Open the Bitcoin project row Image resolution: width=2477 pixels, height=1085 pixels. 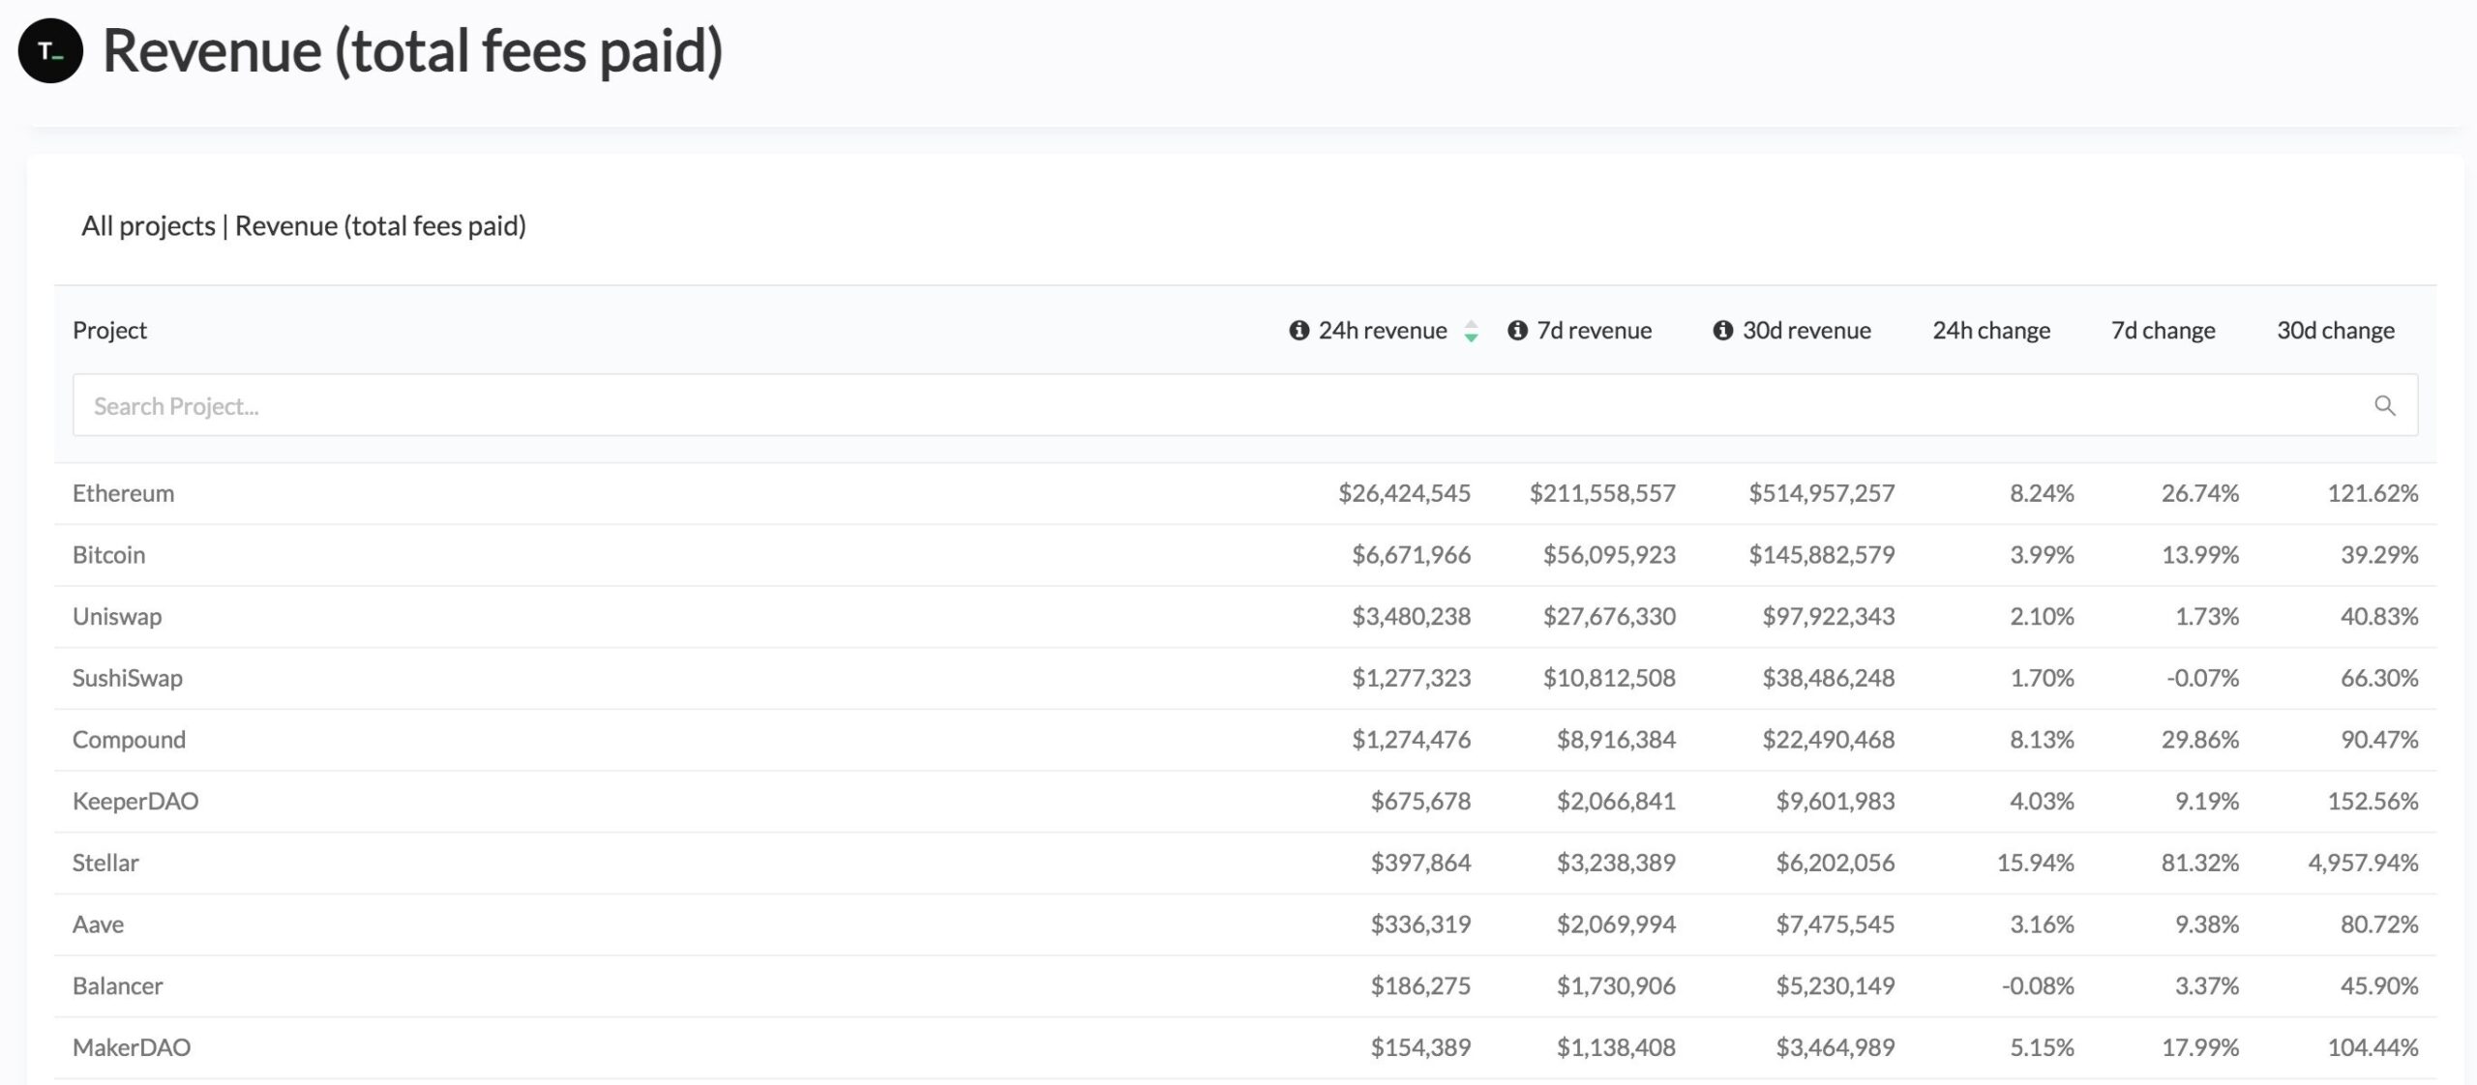109,555
